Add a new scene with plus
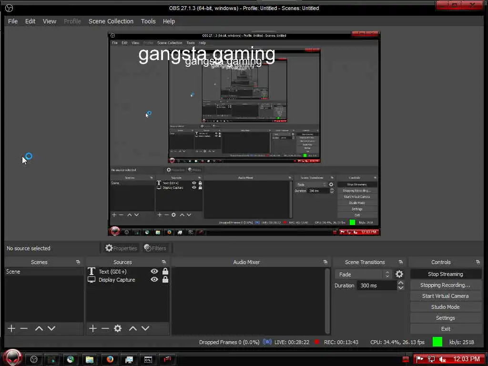 11,328
